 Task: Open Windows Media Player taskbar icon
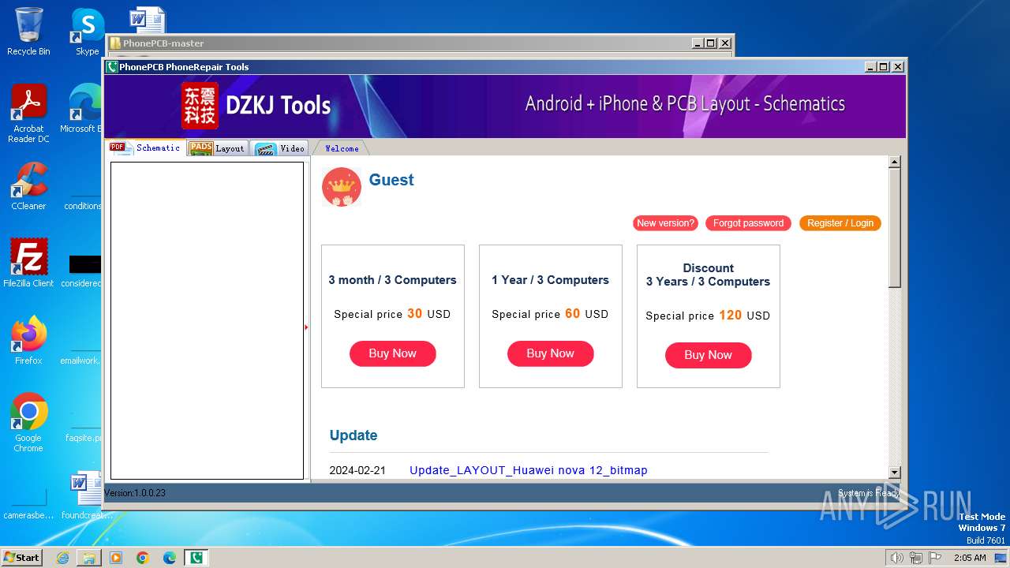point(116,558)
